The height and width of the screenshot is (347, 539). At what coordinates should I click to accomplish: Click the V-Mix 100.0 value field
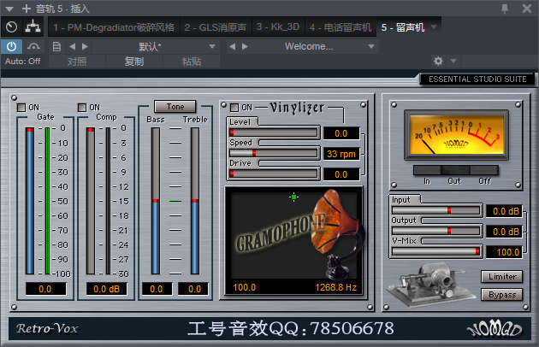coord(504,252)
